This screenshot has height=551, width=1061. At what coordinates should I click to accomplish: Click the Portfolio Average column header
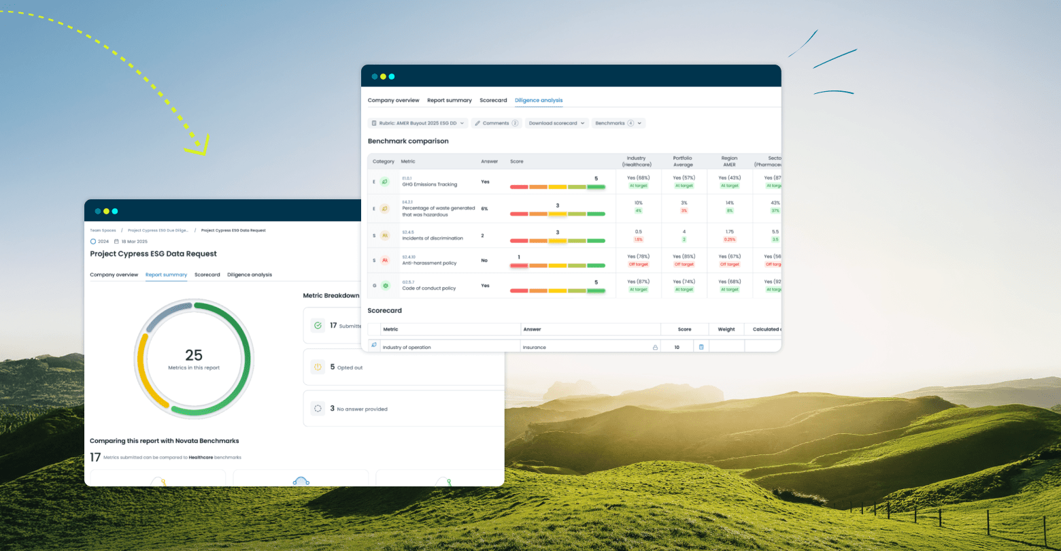coord(683,161)
